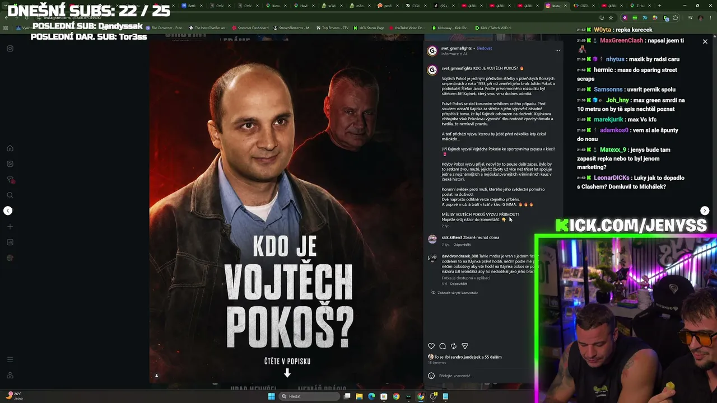Like the post with the heart icon
The width and height of the screenshot is (717, 403).
(x=431, y=346)
